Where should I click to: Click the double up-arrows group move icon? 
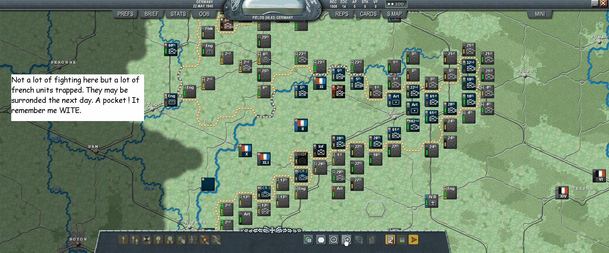(135, 240)
